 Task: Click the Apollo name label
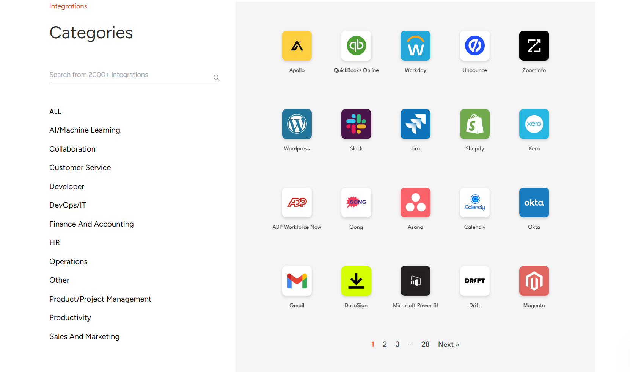pyautogui.click(x=297, y=70)
